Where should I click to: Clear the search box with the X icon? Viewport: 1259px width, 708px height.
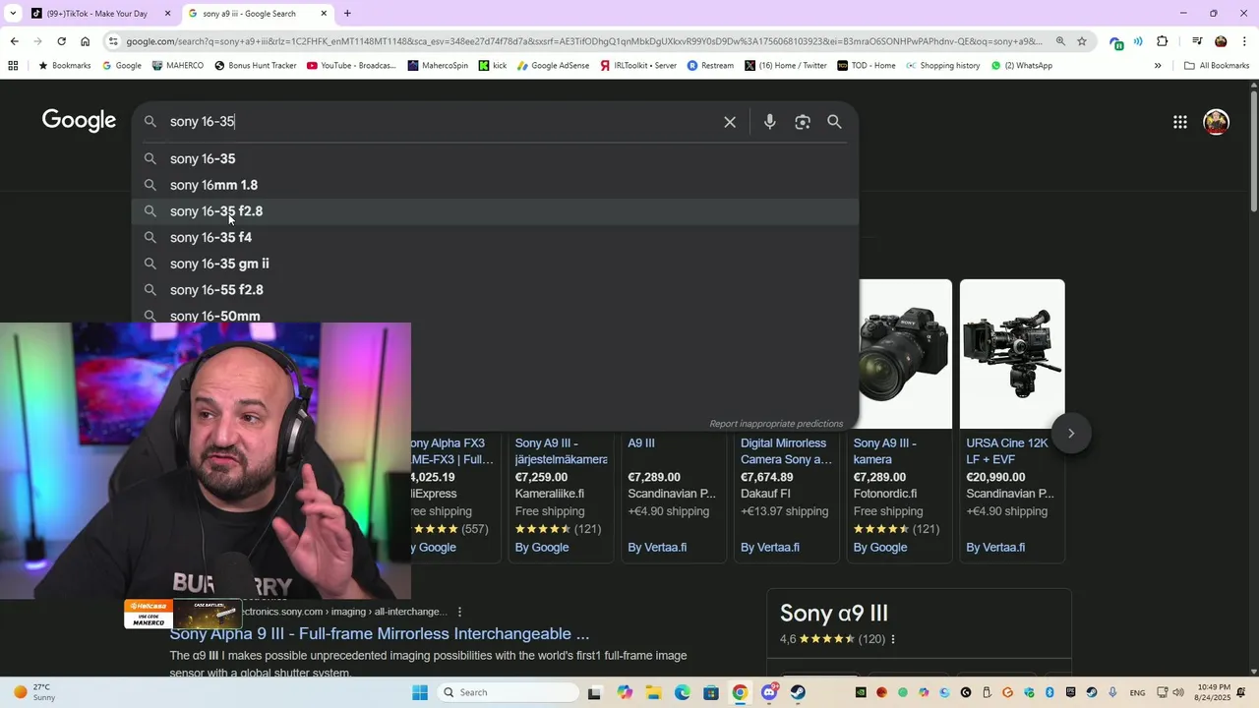coord(730,122)
